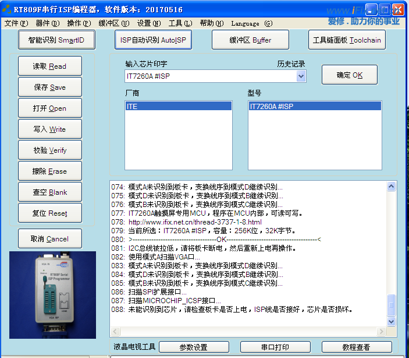Screen dimensions: 409x358
Task: Open the 操作(P) menu
Action: (x=79, y=23)
